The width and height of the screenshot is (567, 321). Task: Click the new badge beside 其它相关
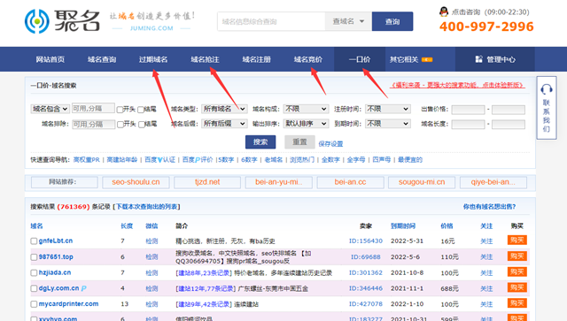click(427, 59)
